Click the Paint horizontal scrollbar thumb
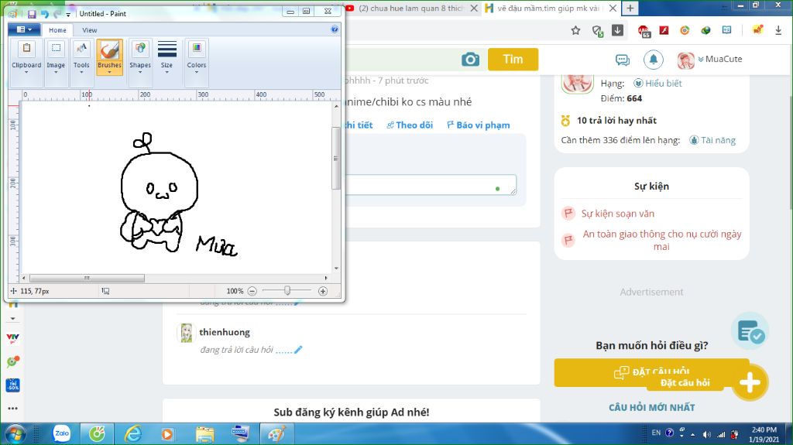Screen dimensions: 793x445 87,278
